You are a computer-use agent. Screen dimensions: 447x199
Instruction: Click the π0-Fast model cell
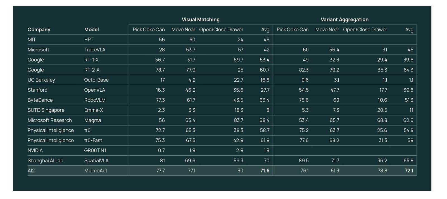coord(93,141)
